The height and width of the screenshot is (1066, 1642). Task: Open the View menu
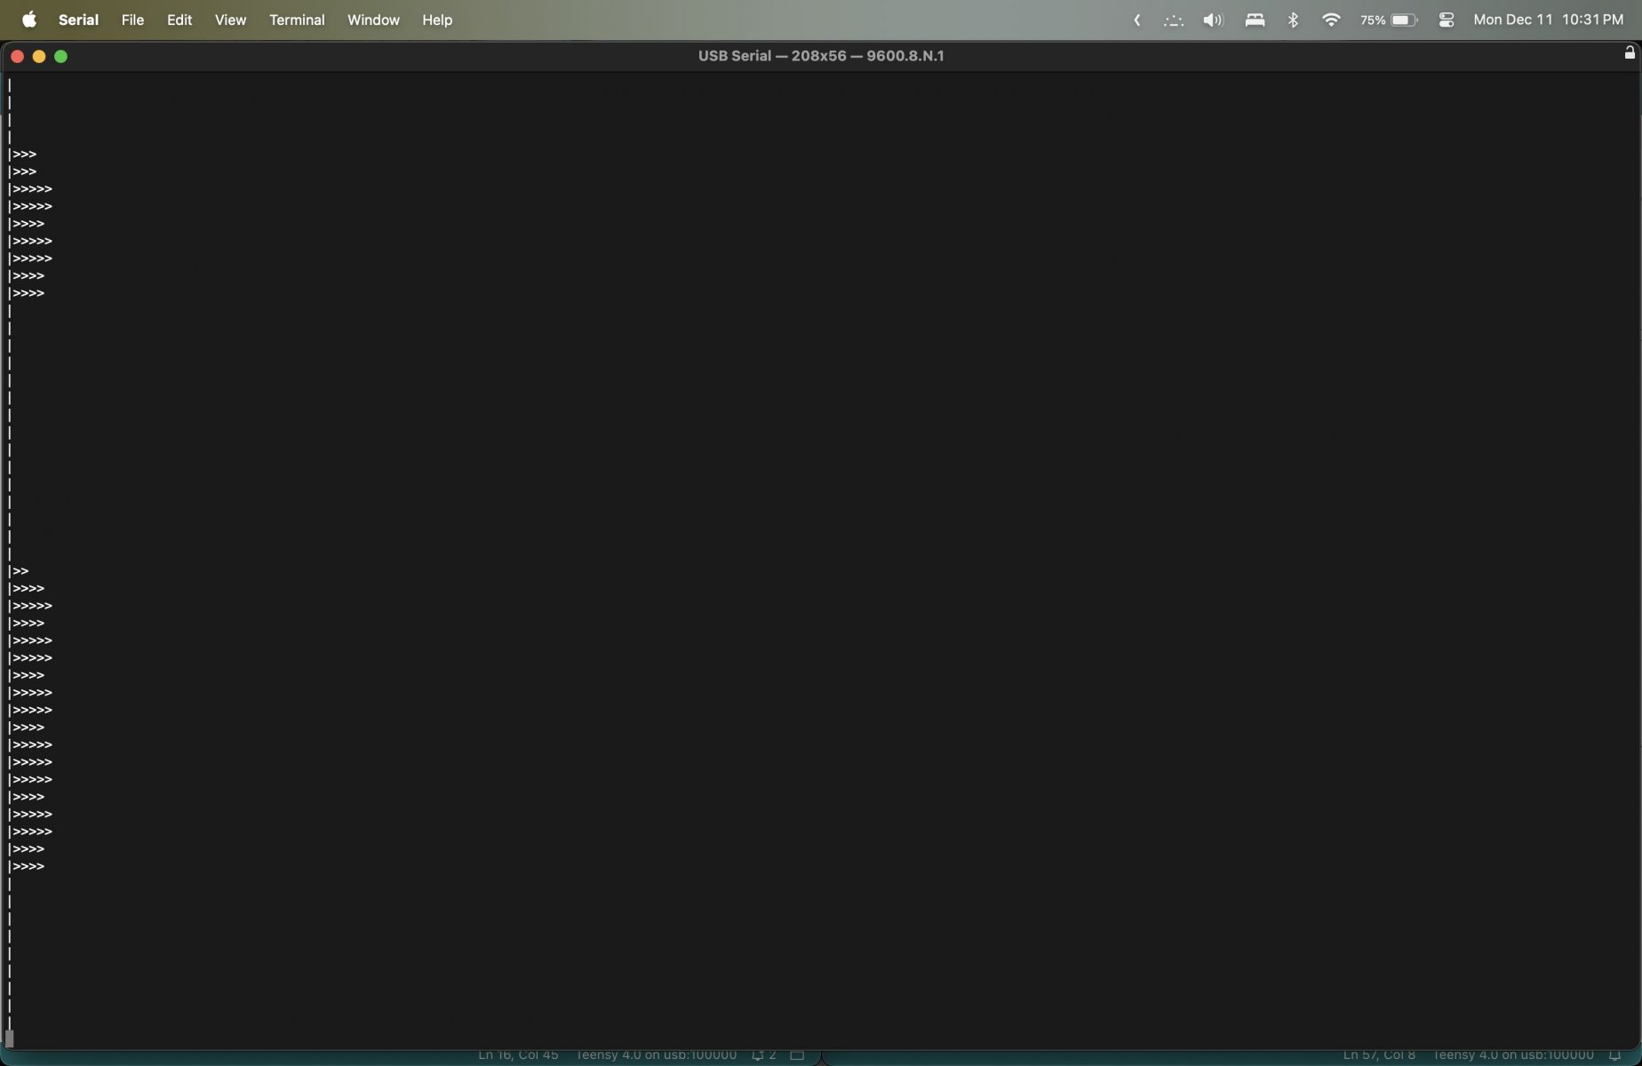point(230,20)
